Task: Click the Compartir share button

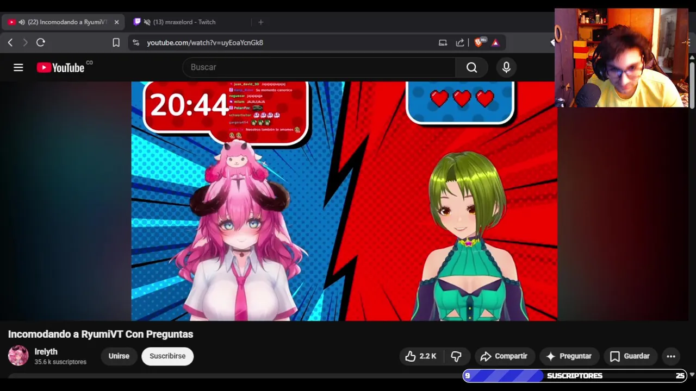Action: 504,356
